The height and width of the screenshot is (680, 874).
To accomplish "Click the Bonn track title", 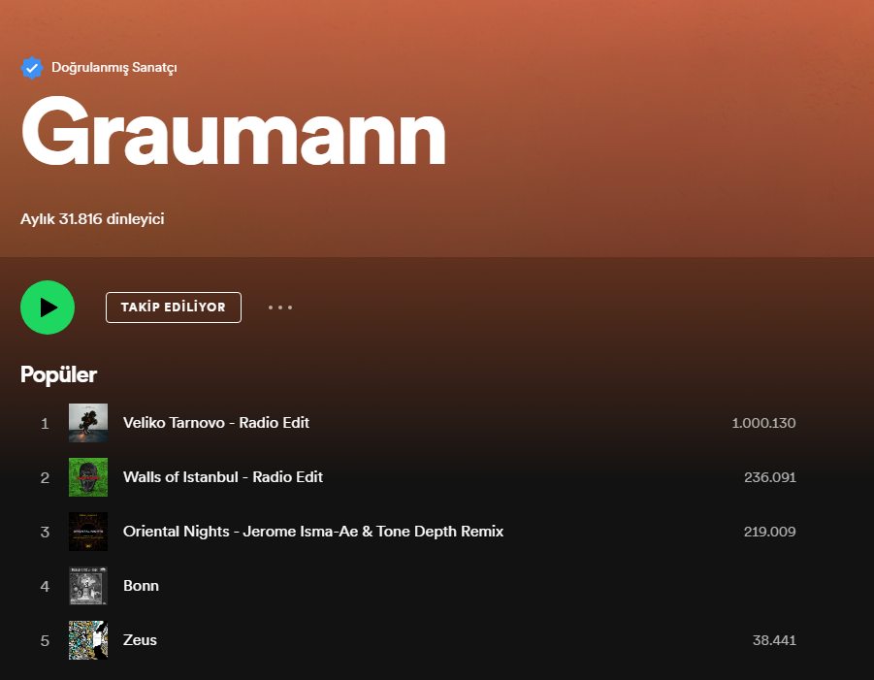I will (141, 586).
